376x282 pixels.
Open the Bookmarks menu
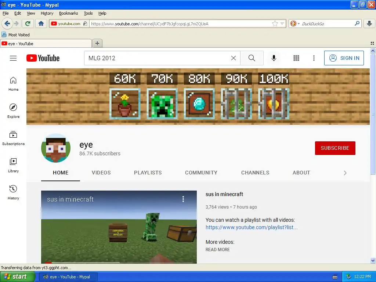68,13
